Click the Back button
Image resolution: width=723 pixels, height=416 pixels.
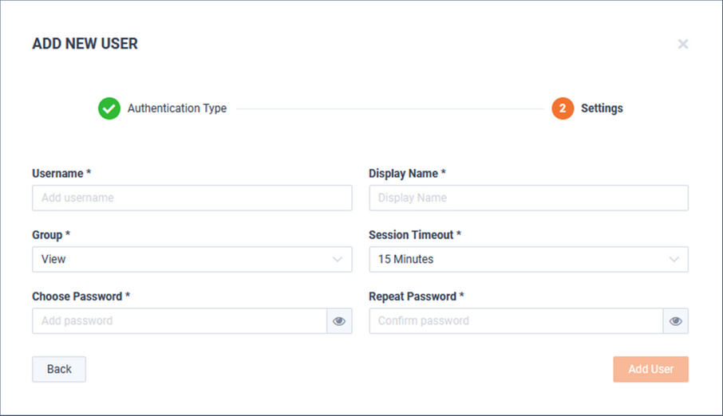(59, 369)
